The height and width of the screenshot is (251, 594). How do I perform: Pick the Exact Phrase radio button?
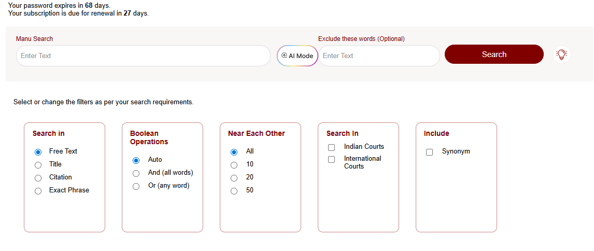coord(38,191)
